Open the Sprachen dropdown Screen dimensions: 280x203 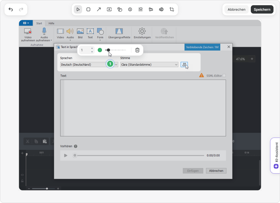pyautogui.click(x=116, y=65)
